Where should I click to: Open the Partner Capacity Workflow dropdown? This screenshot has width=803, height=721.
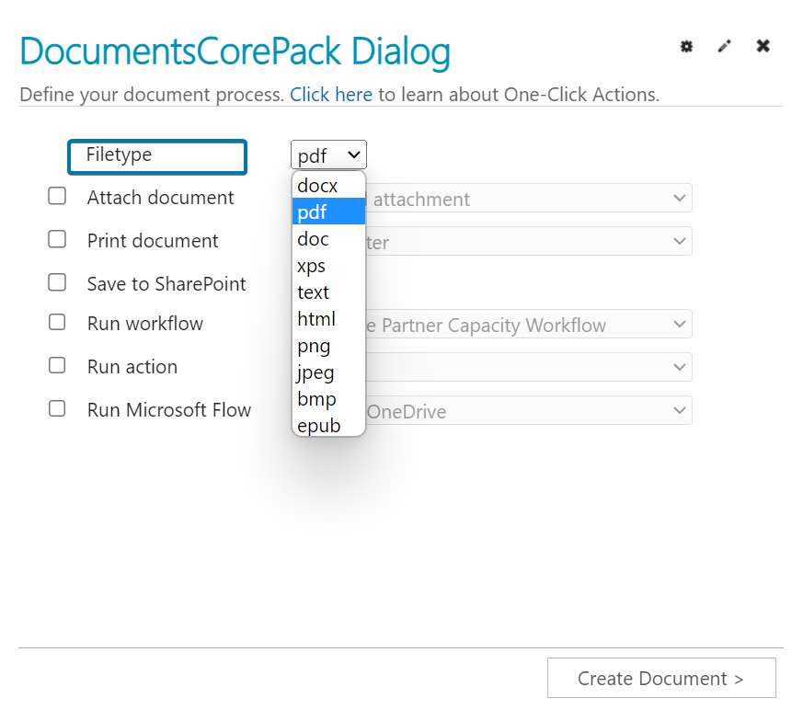point(529,324)
